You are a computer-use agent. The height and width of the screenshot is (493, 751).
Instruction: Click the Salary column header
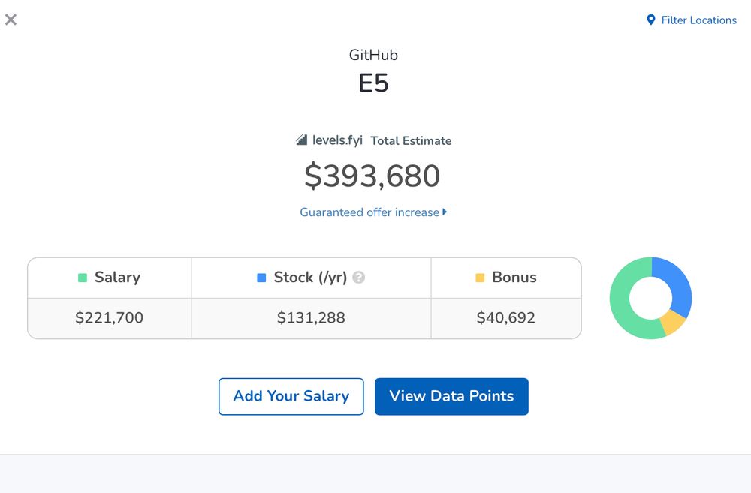(110, 278)
